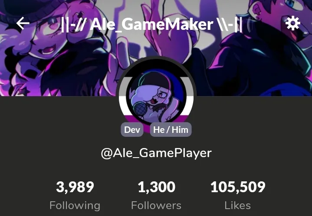Open the circular profile avatar picture
The image size is (312, 216).
[x=156, y=96]
